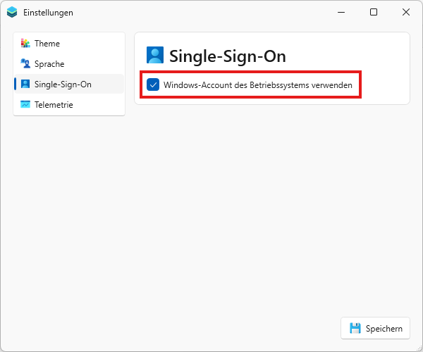Select the Single-Sign-On sidebar entry
This screenshot has height=352, width=423.
pos(69,84)
